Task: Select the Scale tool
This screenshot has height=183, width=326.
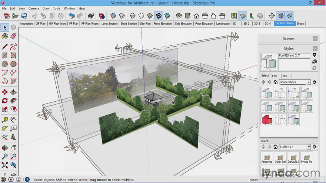Action: [x=5, y=109]
